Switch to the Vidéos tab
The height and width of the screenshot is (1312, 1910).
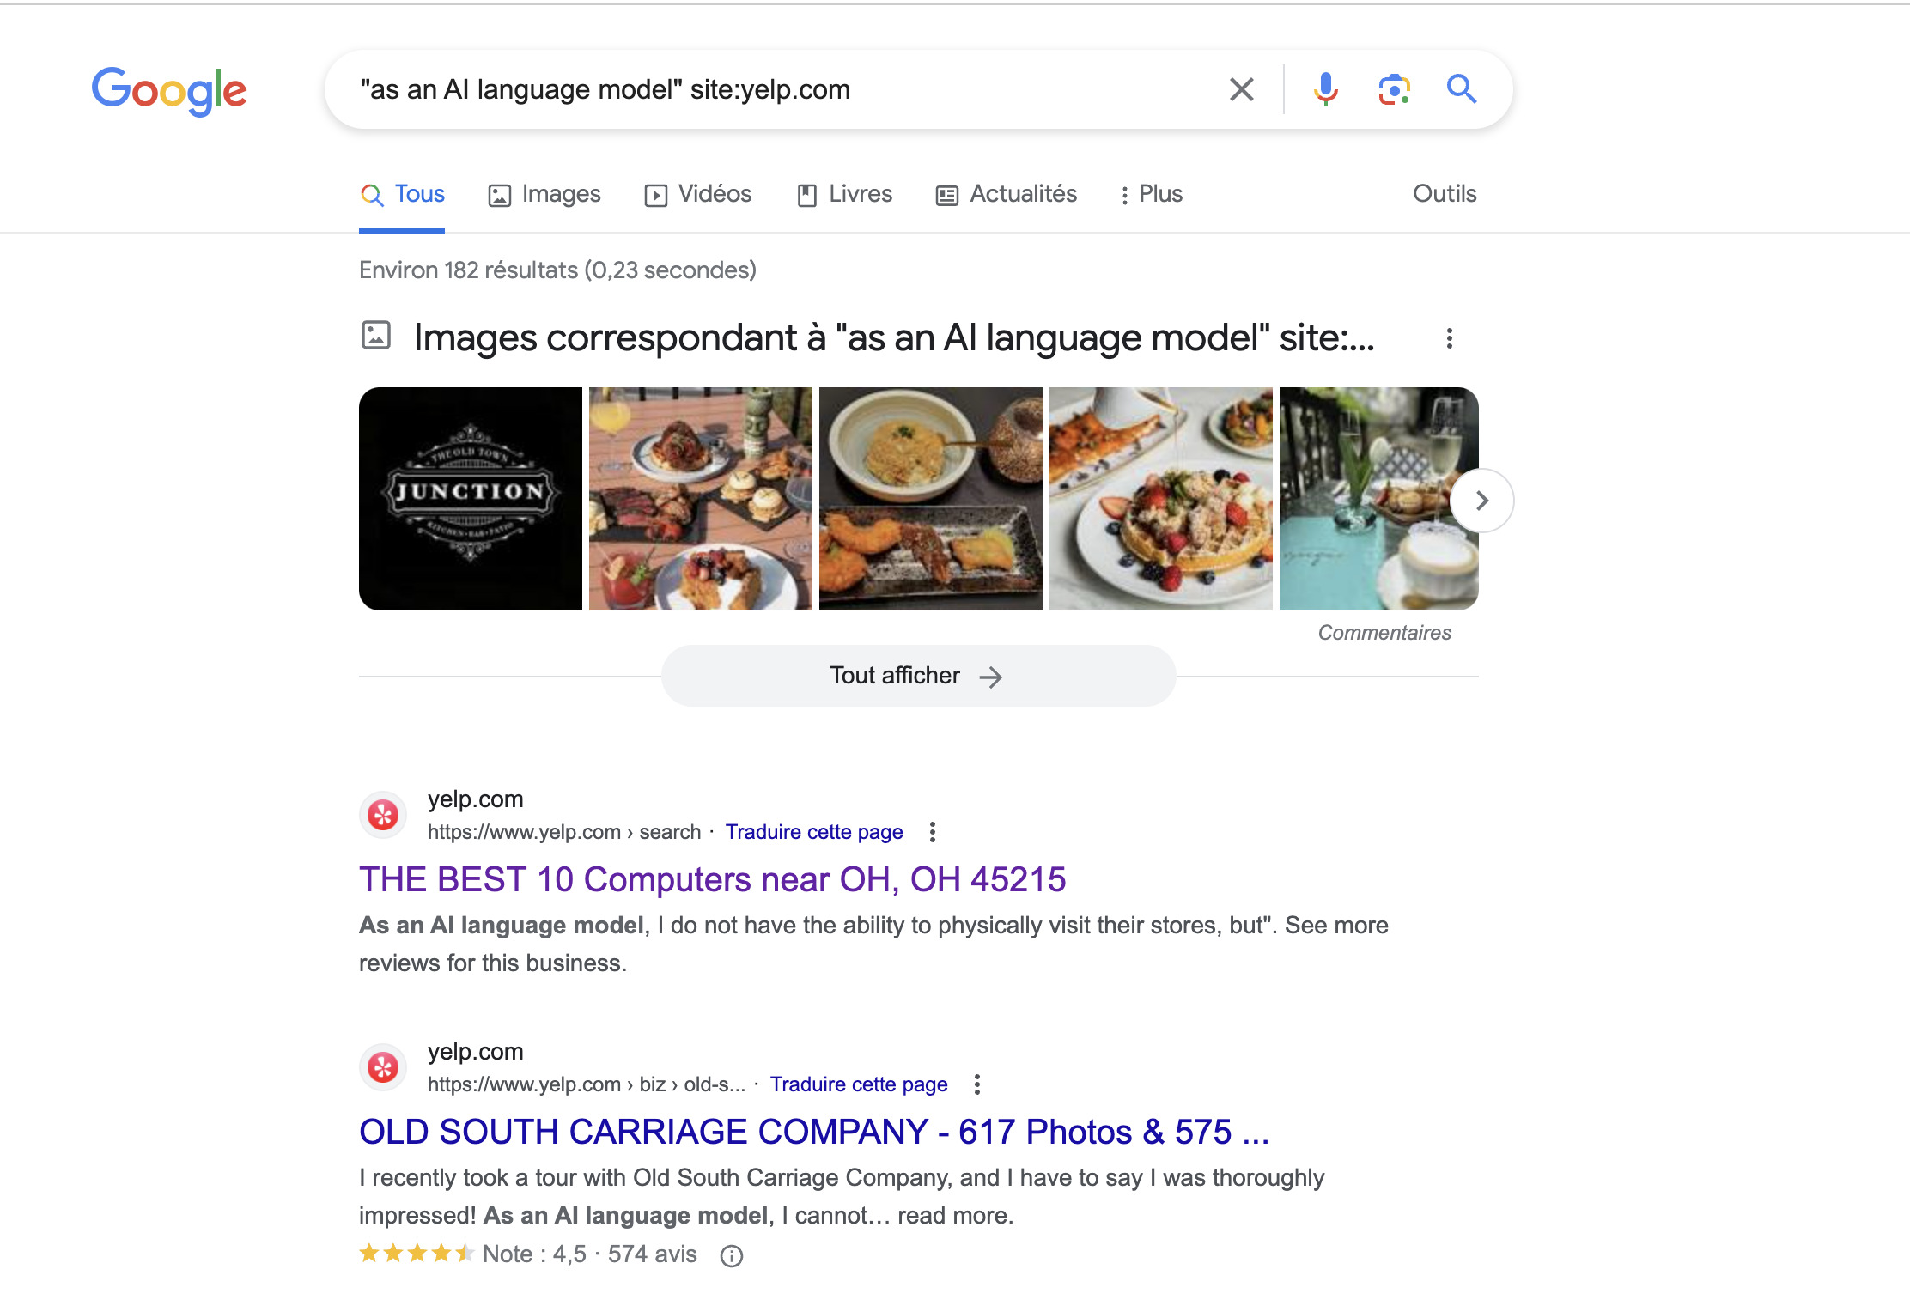(x=698, y=195)
